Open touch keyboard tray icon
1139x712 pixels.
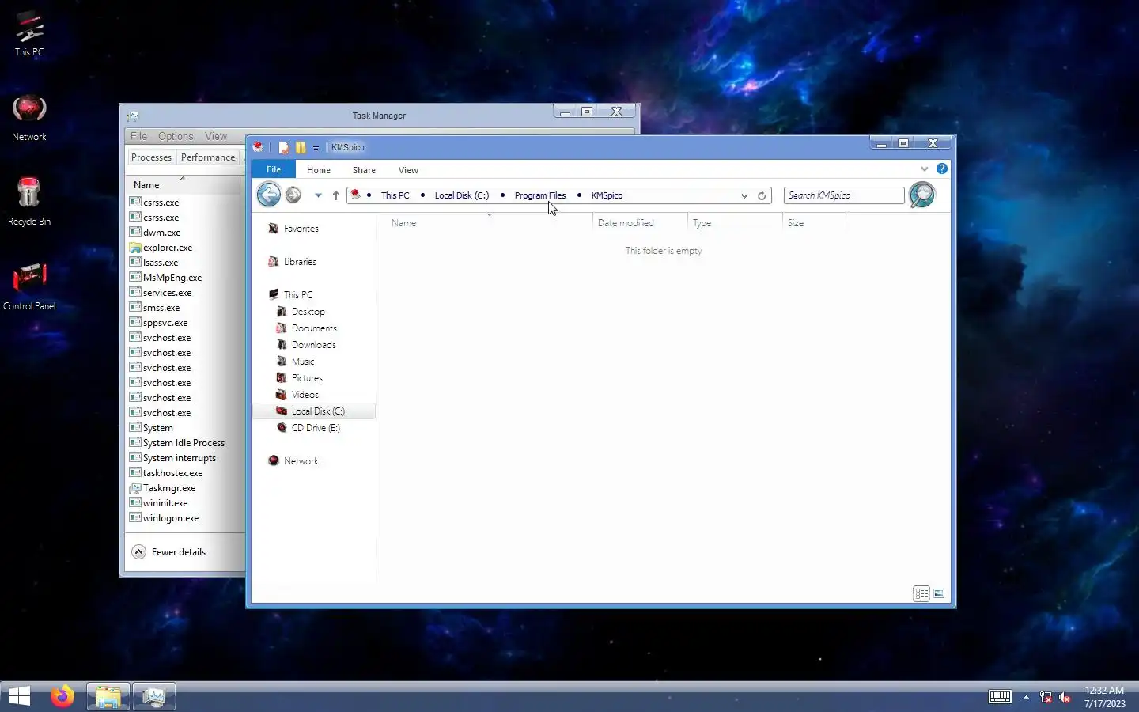point(1000,697)
